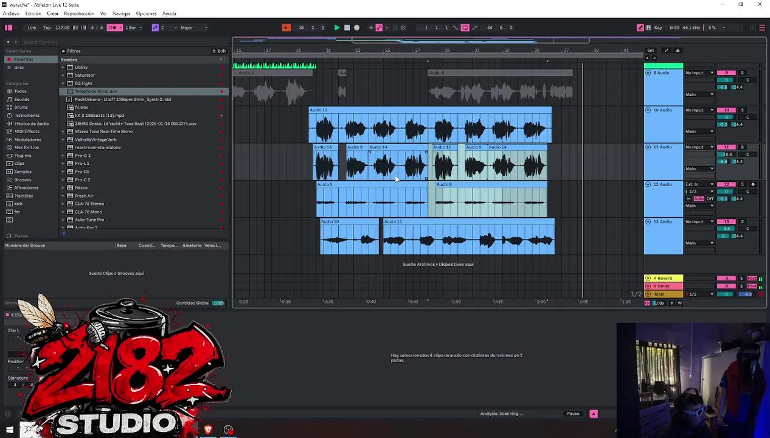Open the Brave browser in the taskbar
This screenshot has height=438, width=770.
click(208, 429)
